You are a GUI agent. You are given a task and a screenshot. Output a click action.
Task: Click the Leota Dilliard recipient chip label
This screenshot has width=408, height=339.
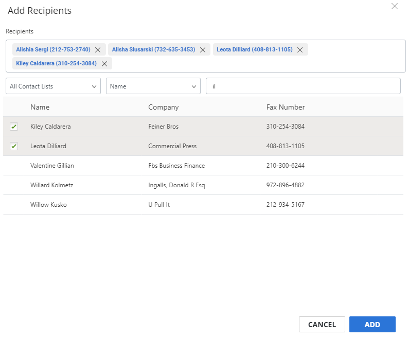click(254, 49)
